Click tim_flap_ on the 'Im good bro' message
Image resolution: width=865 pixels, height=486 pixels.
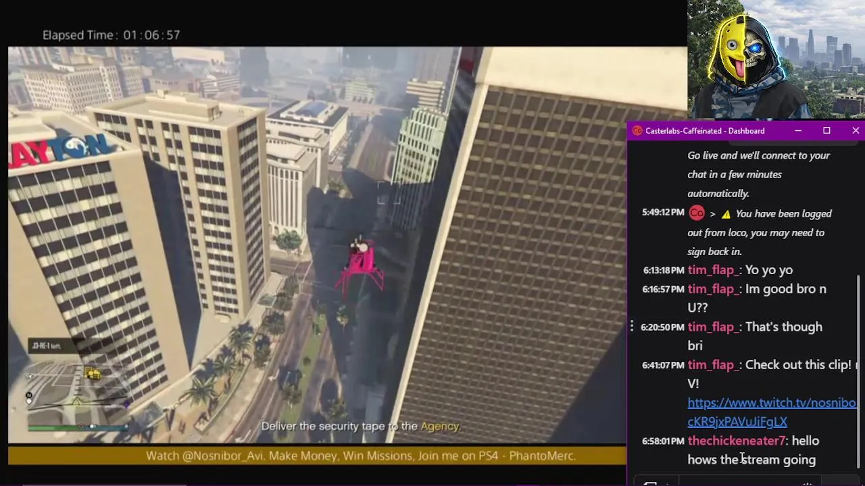pyautogui.click(x=713, y=289)
